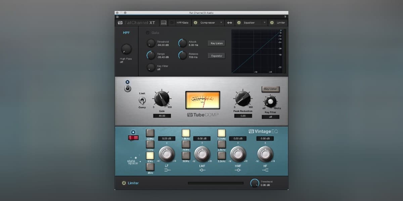
Task: Flip the Limit/Comp mode switch
Action: click(142, 100)
